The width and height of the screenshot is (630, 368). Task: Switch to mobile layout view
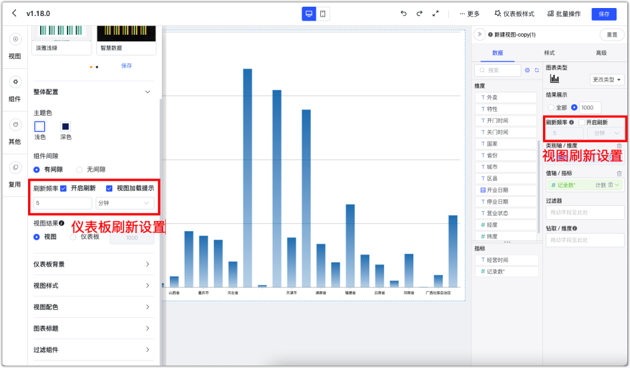[x=322, y=13]
